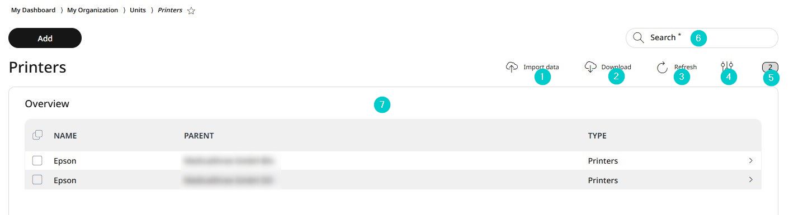
Task: Click the magnifying glass search icon
Action: [x=638, y=38]
